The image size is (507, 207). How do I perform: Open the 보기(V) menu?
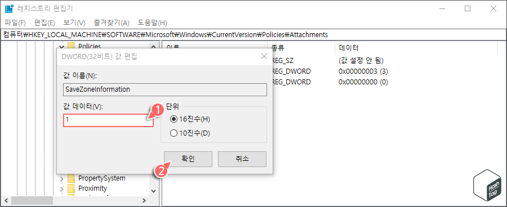74,23
